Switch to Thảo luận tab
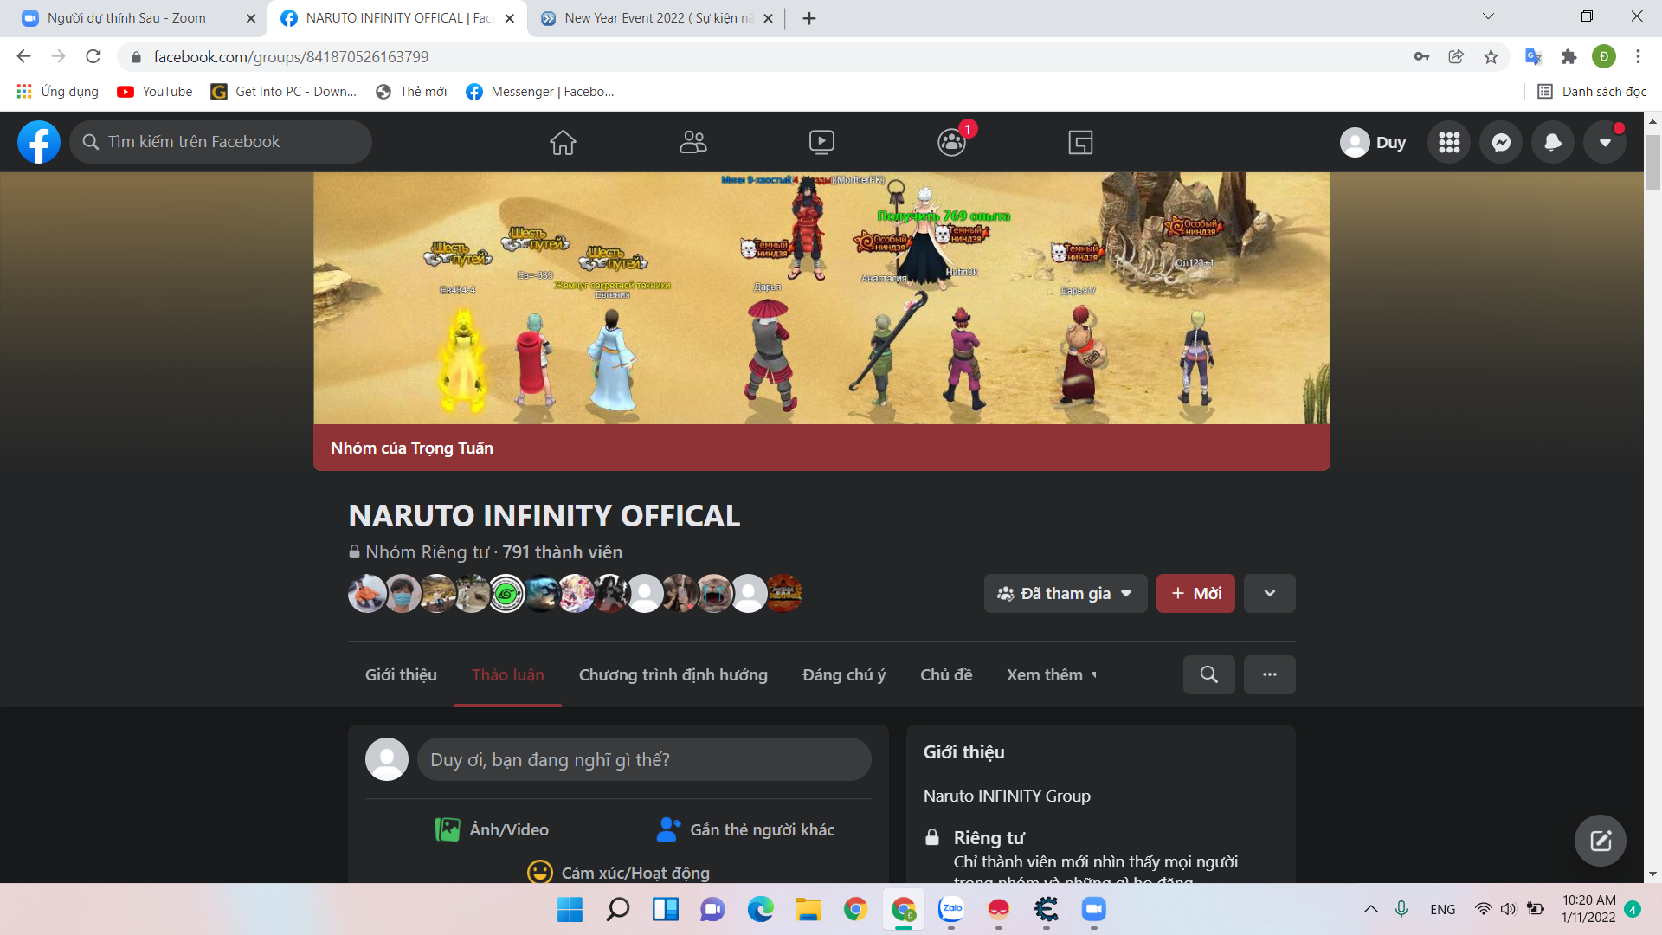The width and height of the screenshot is (1662, 935). [x=508, y=675]
